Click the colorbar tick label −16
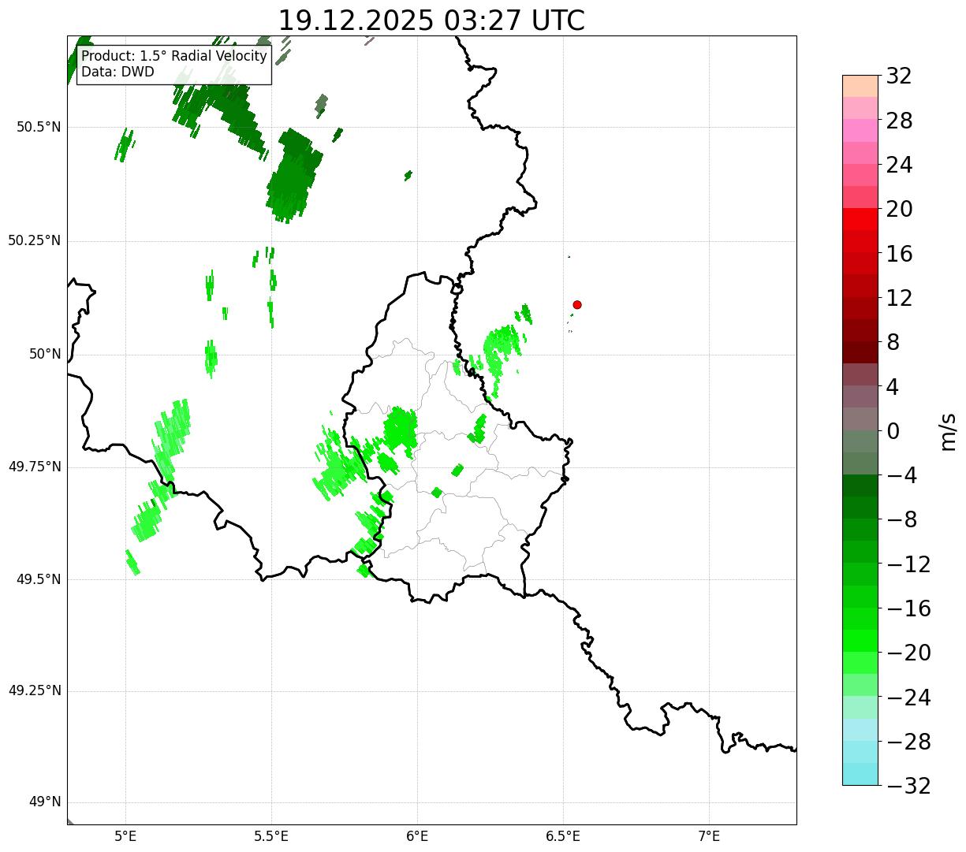This screenshot has height=852, width=966. (908, 608)
